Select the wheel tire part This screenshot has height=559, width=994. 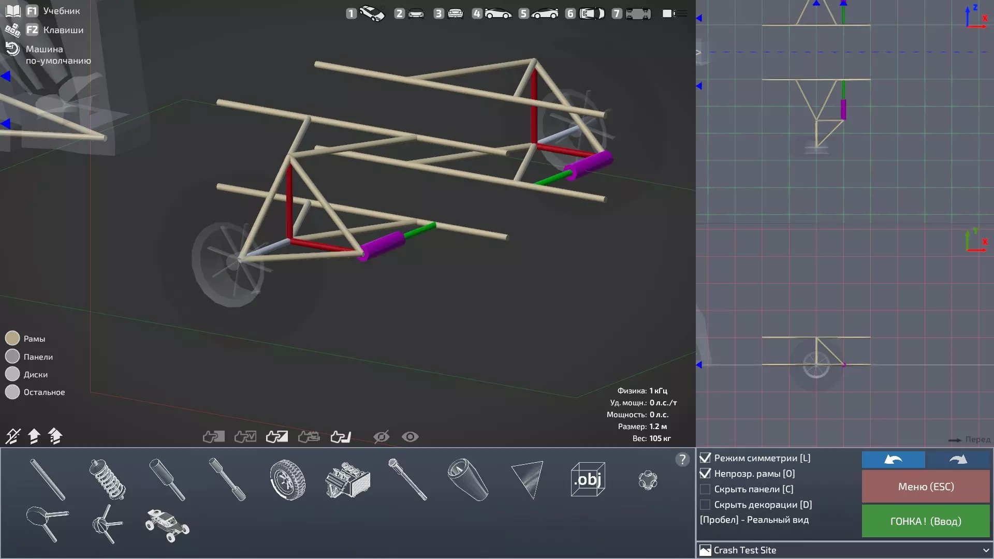[x=287, y=479]
